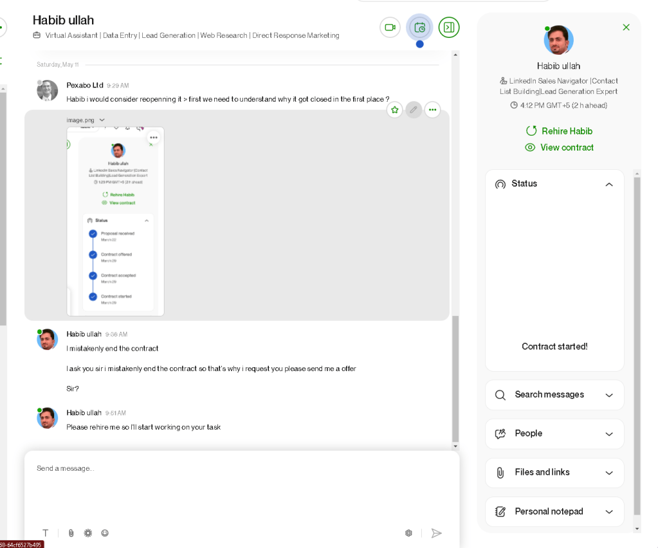
Task: Click the Habib ullah chat header name
Action: click(x=64, y=20)
